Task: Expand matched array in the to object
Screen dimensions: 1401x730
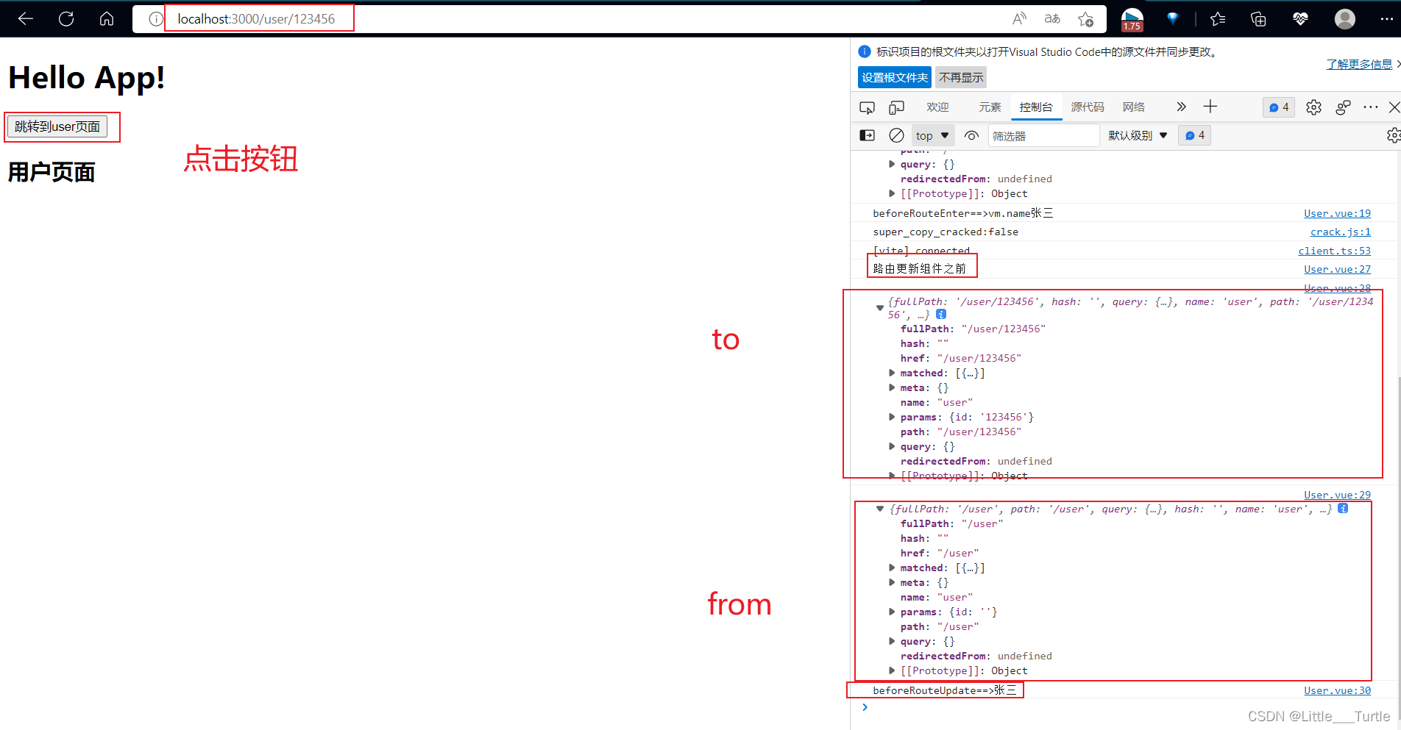Action: [x=892, y=373]
